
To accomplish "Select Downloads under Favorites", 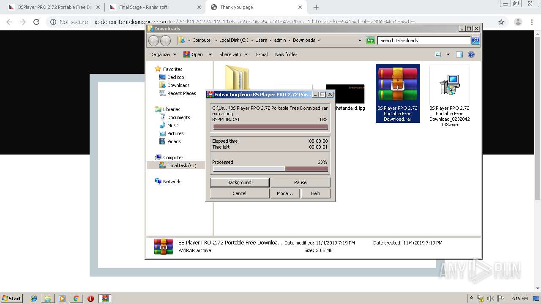I will click(x=174, y=85).
